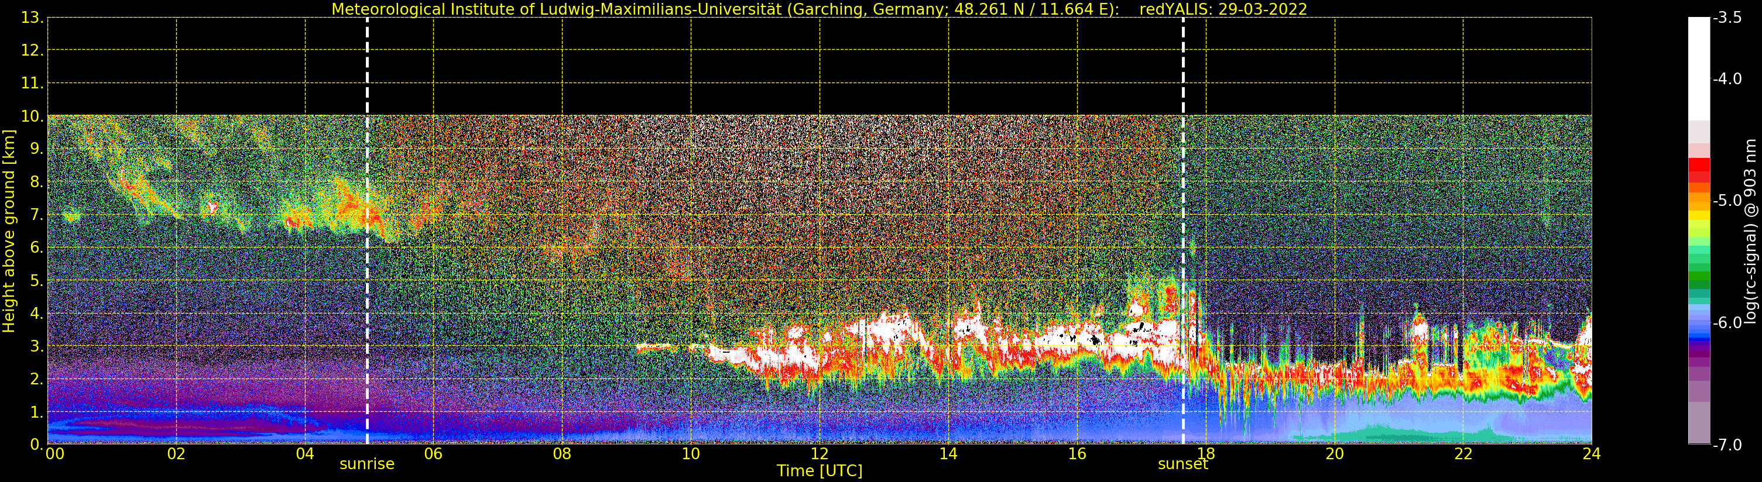Click the height axis tick '2.'
This screenshot has height=482, width=1762.
(x=37, y=379)
